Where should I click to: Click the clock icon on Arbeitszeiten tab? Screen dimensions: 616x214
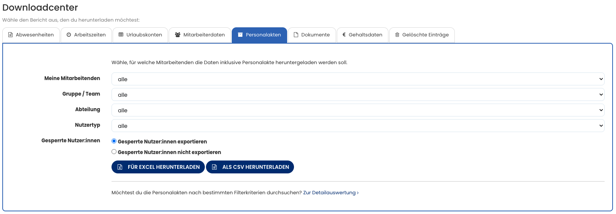[69, 35]
